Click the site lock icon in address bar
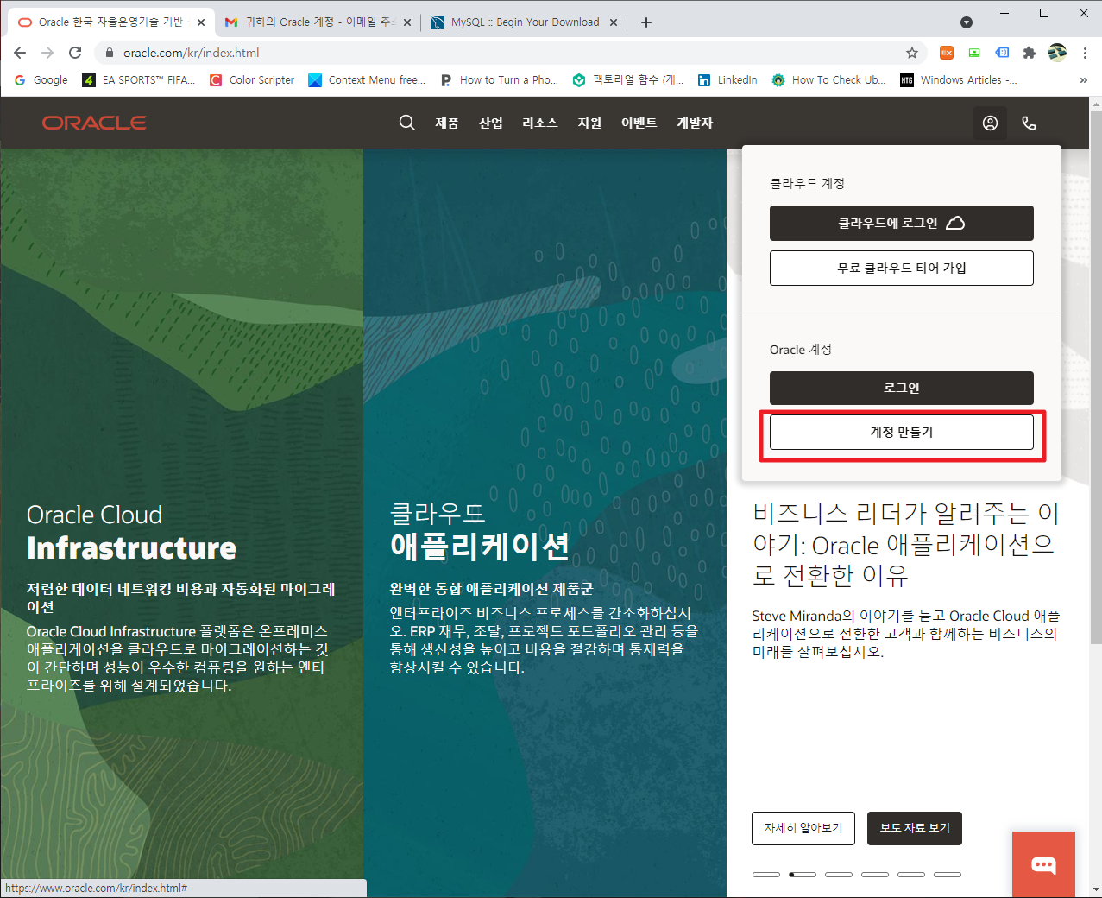 pyautogui.click(x=109, y=53)
